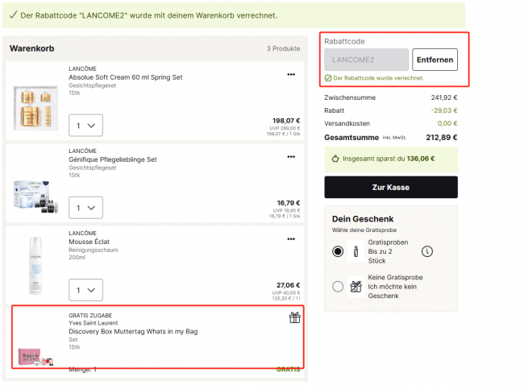Open options menu for Génifique Pflegelieblinge Set

point(291,156)
